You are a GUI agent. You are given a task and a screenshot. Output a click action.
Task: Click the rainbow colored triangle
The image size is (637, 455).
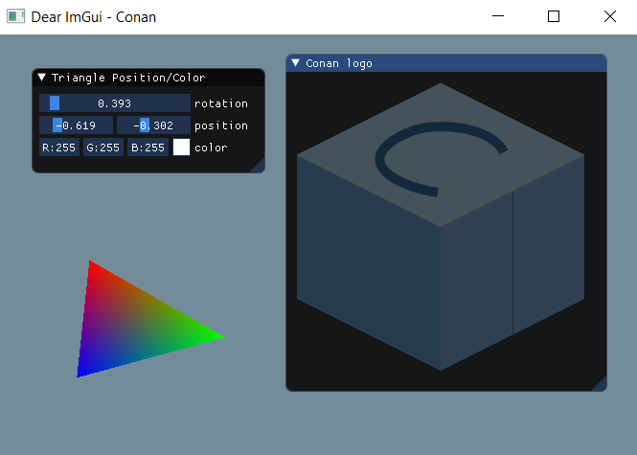coord(132,325)
